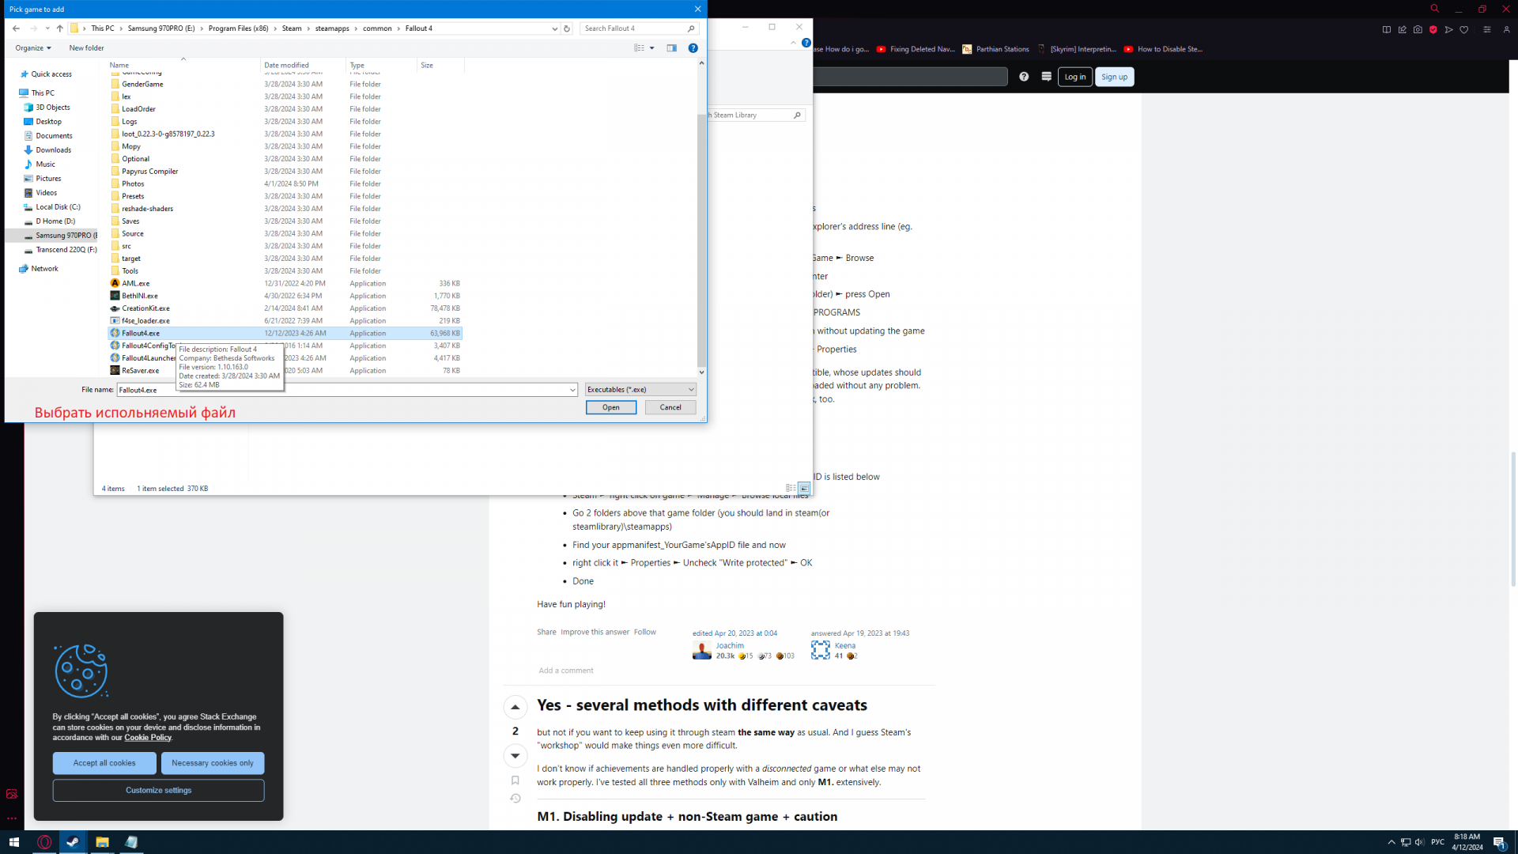Open the File name history dropdown
This screenshot has width=1518, height=854.
[x=572, y=390]
